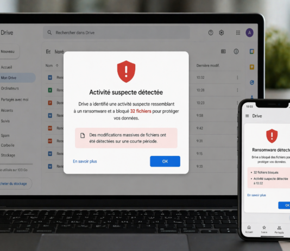
Task: Click the Rechercher dans Drive search field
Action: [x=116, y=33]
